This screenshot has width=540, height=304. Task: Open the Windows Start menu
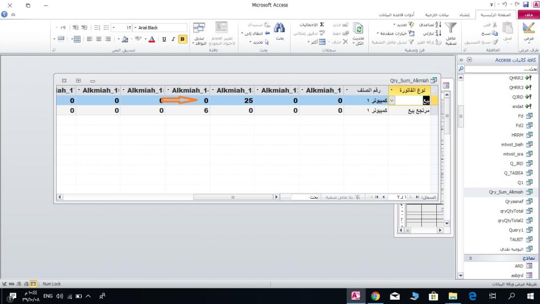pyautogui.click(x=530, y=296)
